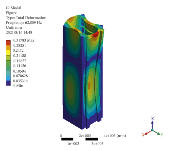Pick the yellow-green 0.21188 legend band
Image resolution: width=169 pixels, height=151 pixels.
pos(8,58)
